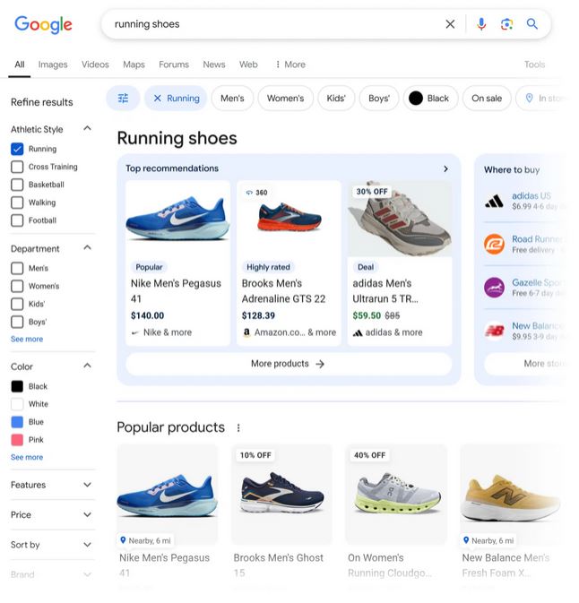
Task: Click the 360 view badge on Brooks shoe
Action: [x=256, y=193]
